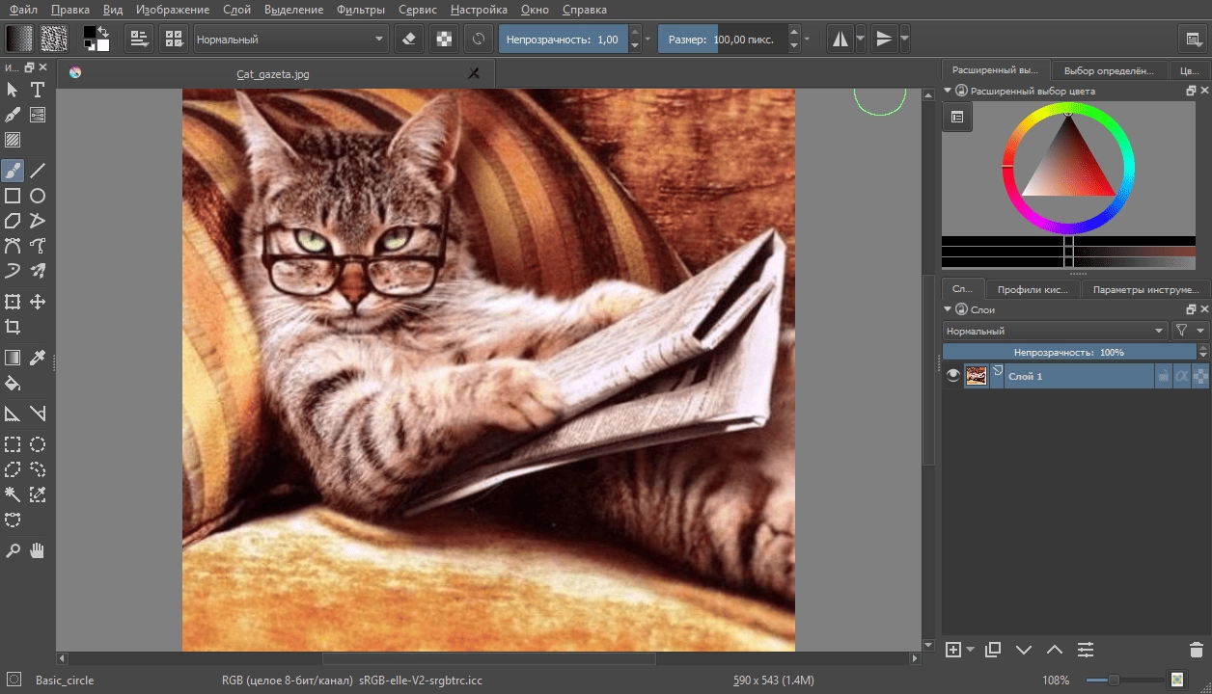Toggle Preserve alpha checkerboard button
This screenshot has height=694, width=1212.
(x=444, y=39)
